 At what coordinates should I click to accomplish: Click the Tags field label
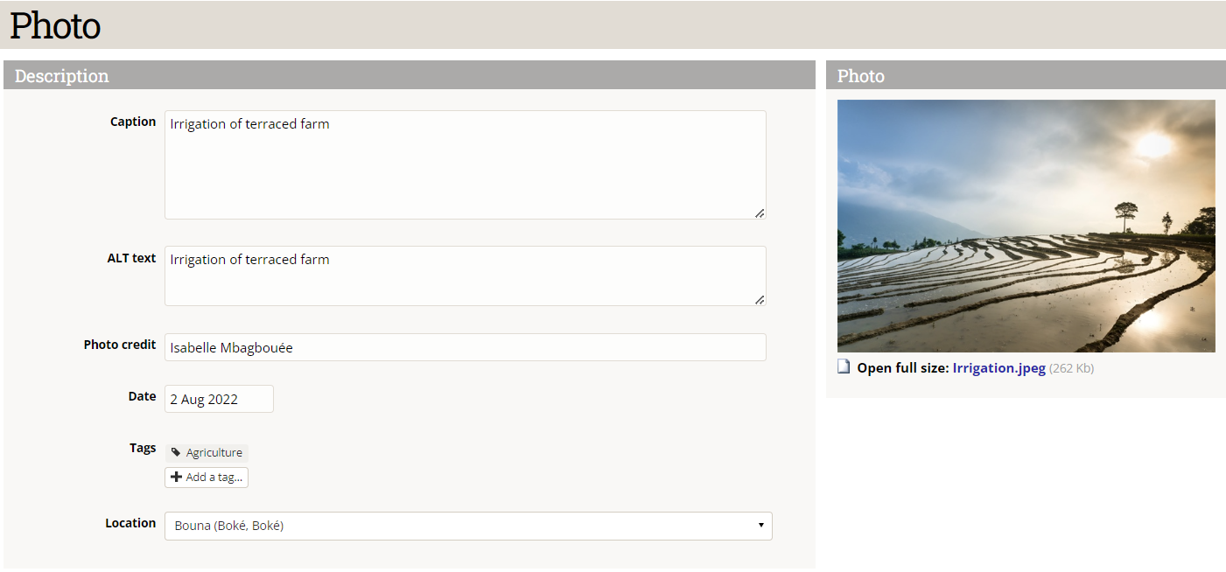[143, 448]
